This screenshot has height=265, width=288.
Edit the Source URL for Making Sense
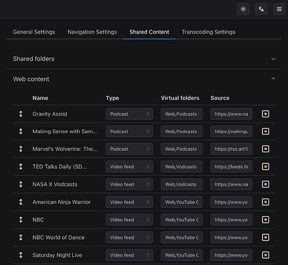pyautogui.click(x=231, y=131)
